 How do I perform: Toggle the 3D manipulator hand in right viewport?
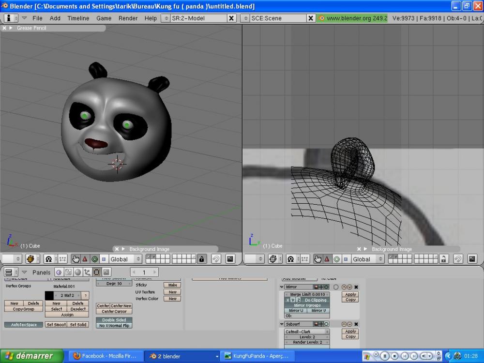click(x=318, y=259)
